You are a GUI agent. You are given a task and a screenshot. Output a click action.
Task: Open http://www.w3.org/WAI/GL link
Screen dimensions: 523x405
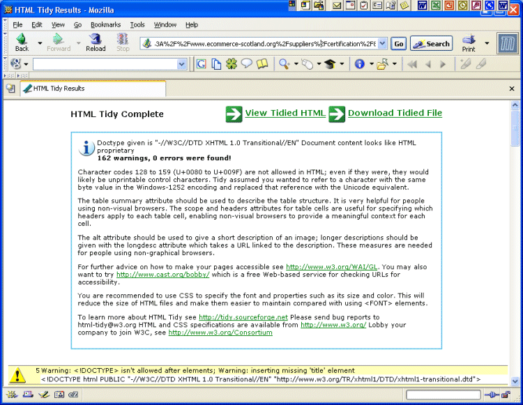331,267
